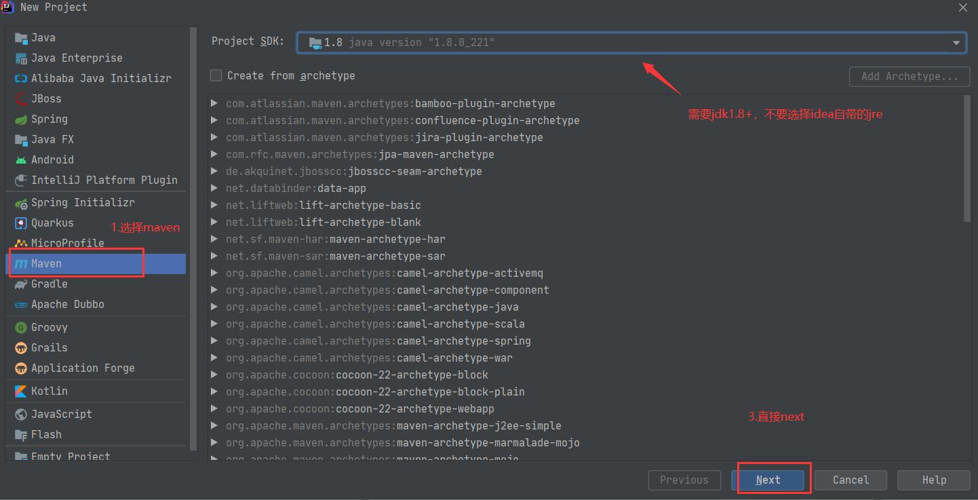Click the Grails icon
This screenshot has width=978, height=500.
[20, 348]
